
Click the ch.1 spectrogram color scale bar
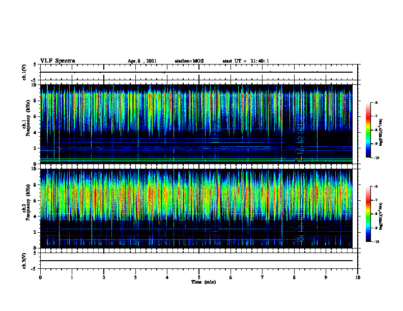coord(368,130)
